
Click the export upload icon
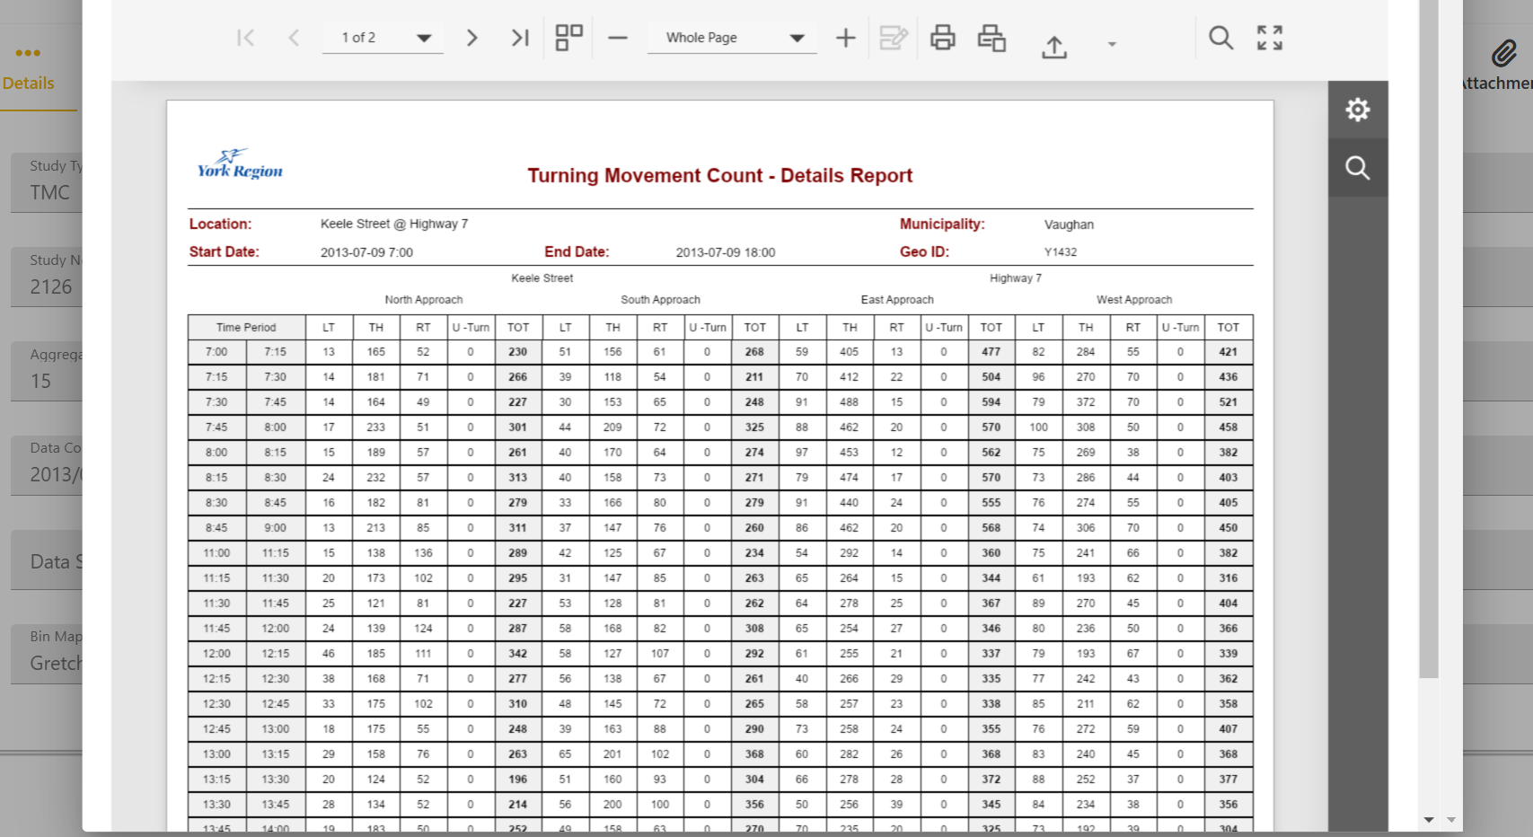coord(1054,45)
